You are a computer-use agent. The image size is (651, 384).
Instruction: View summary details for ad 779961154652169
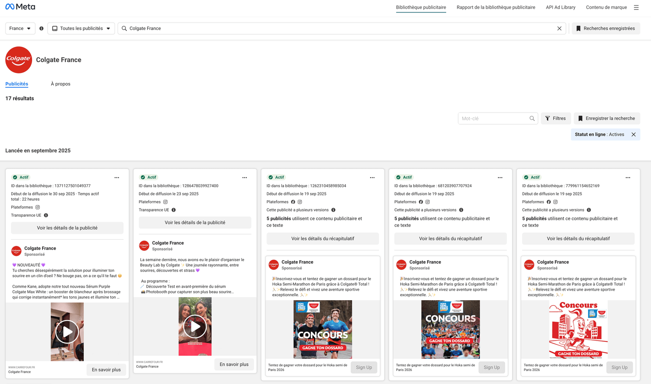[x=578, y=239]
